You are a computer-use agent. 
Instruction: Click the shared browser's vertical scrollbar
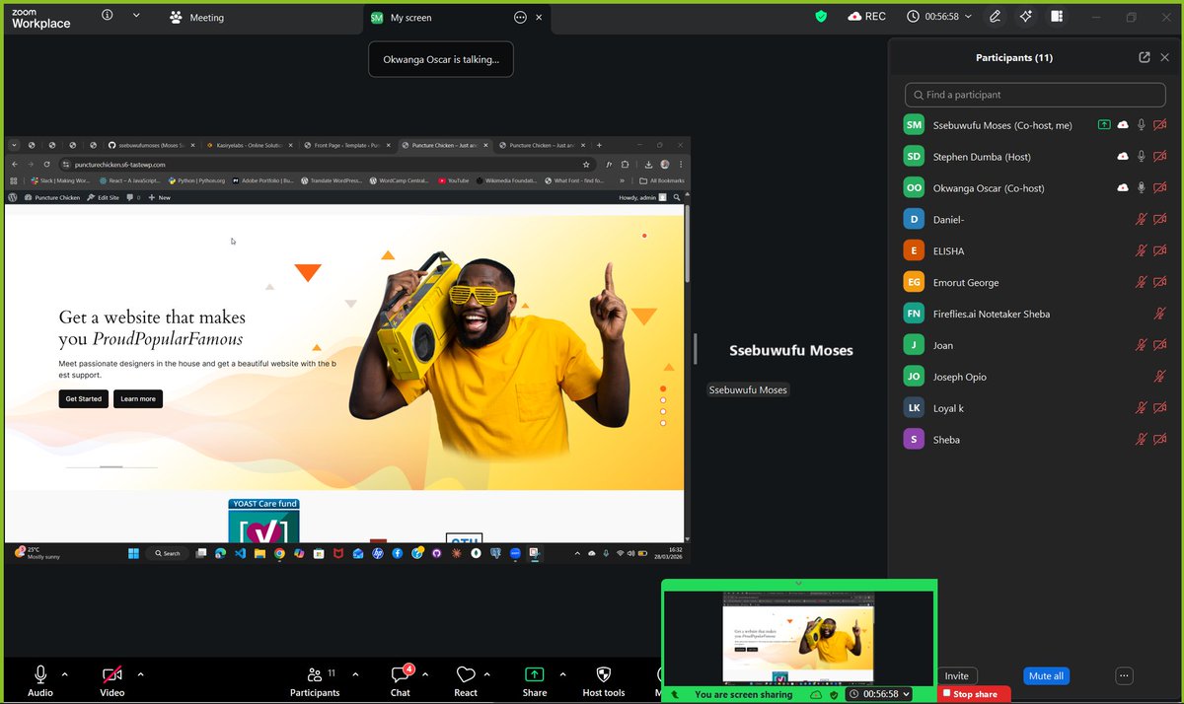[687, 242]
